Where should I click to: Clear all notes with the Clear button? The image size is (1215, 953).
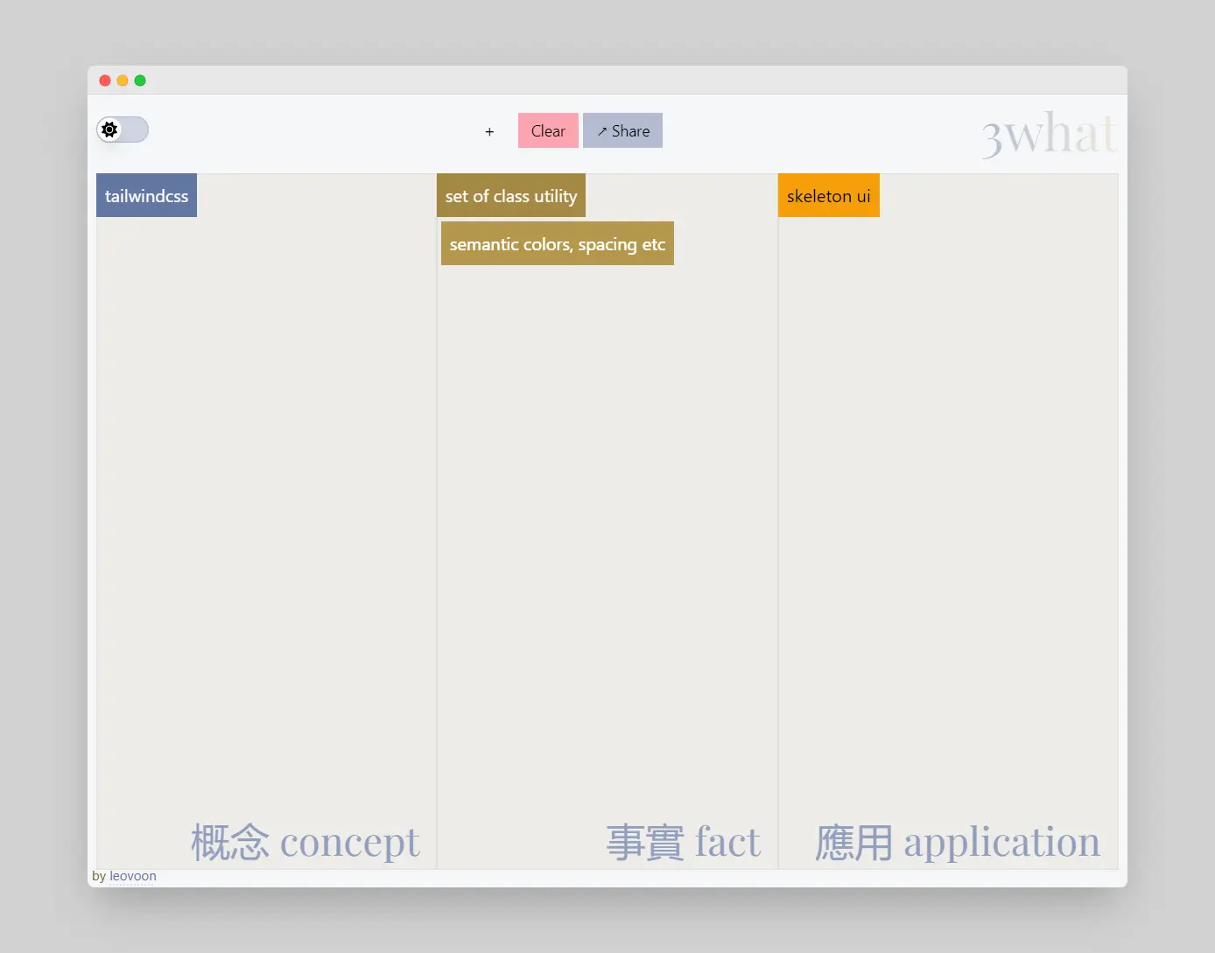pyautogui.click(x=548, y=130)
